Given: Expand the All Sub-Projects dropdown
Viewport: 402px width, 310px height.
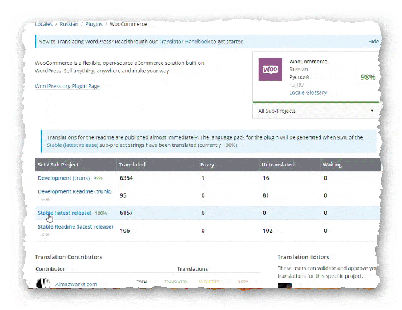Looking at the screenshot, I should coord(316,111).
